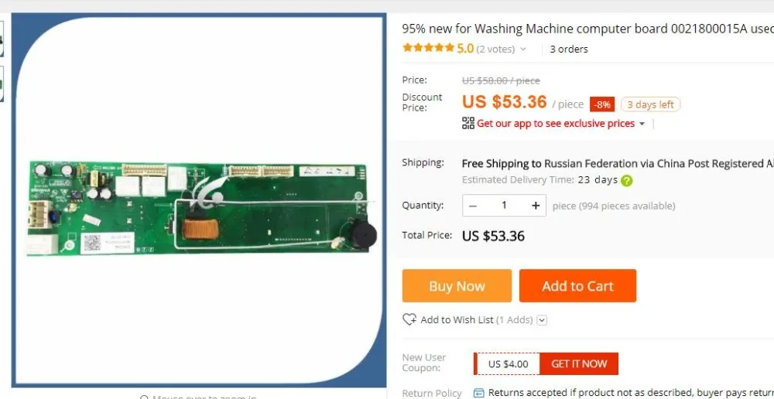This screenshot has width=774, height=399.
Task: Open the wish list dropdown arrow
Action: (x=542, y=320)
